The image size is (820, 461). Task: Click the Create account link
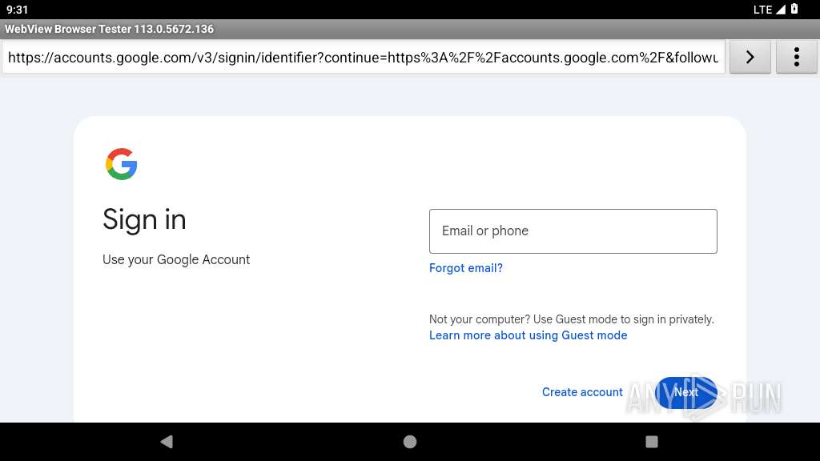(x=582, y=392)
